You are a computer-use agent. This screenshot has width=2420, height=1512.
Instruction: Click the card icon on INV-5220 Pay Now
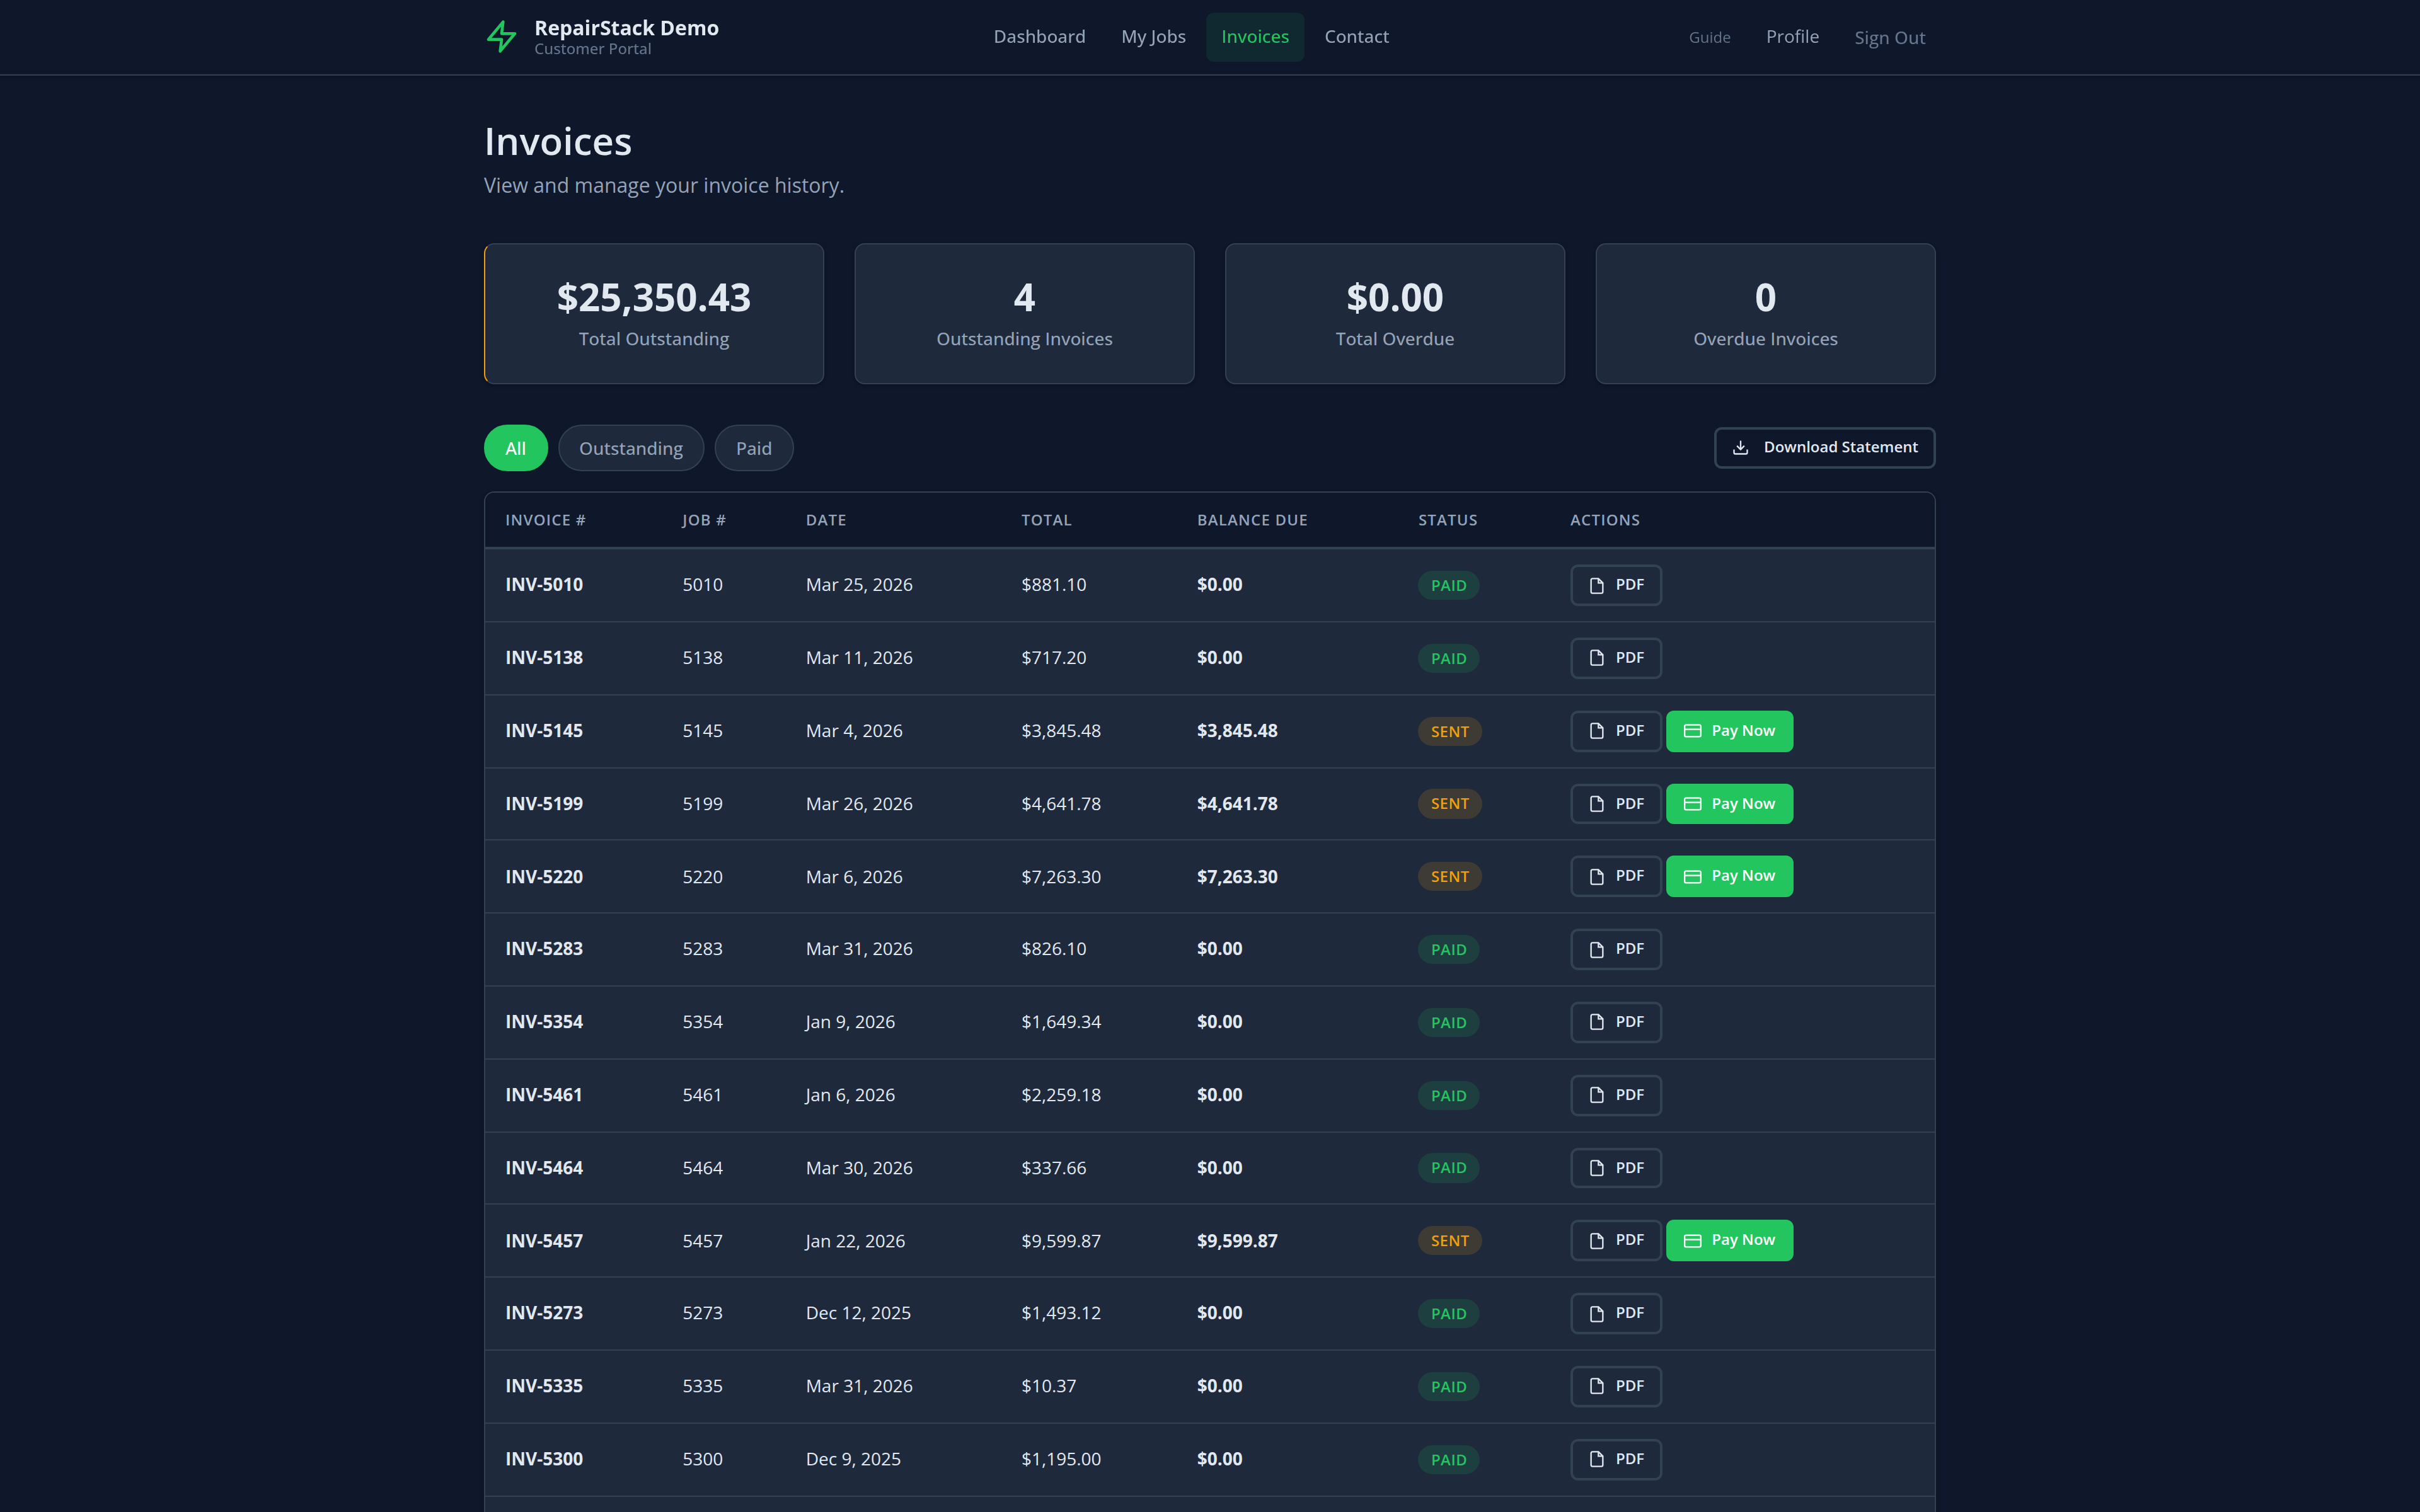(x=1692, y=877)
